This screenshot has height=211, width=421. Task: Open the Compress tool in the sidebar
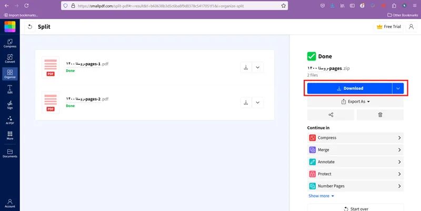[x=10, y=43]
